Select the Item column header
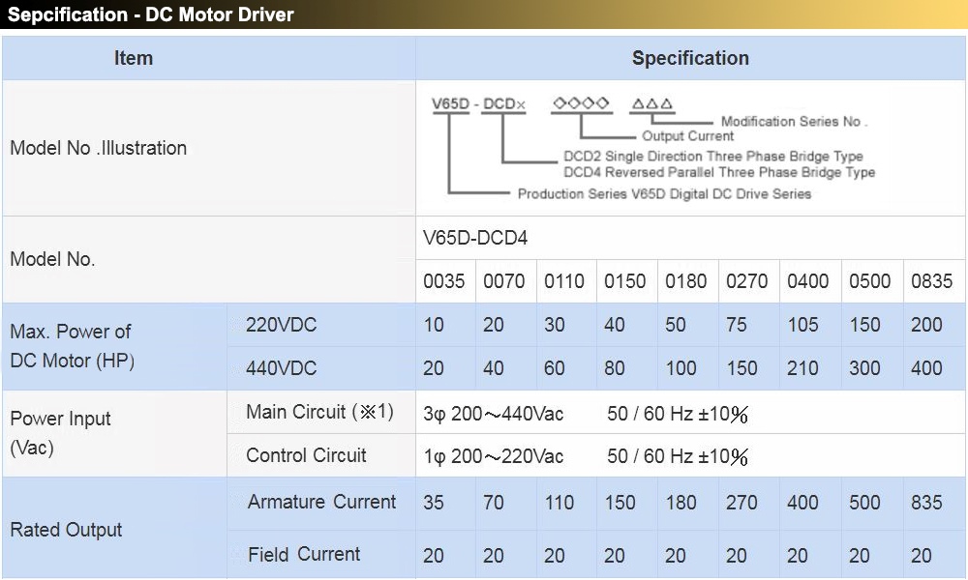 [134, 58]
